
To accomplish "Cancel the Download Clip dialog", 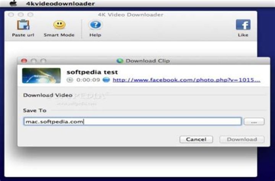I will [196, 139].
